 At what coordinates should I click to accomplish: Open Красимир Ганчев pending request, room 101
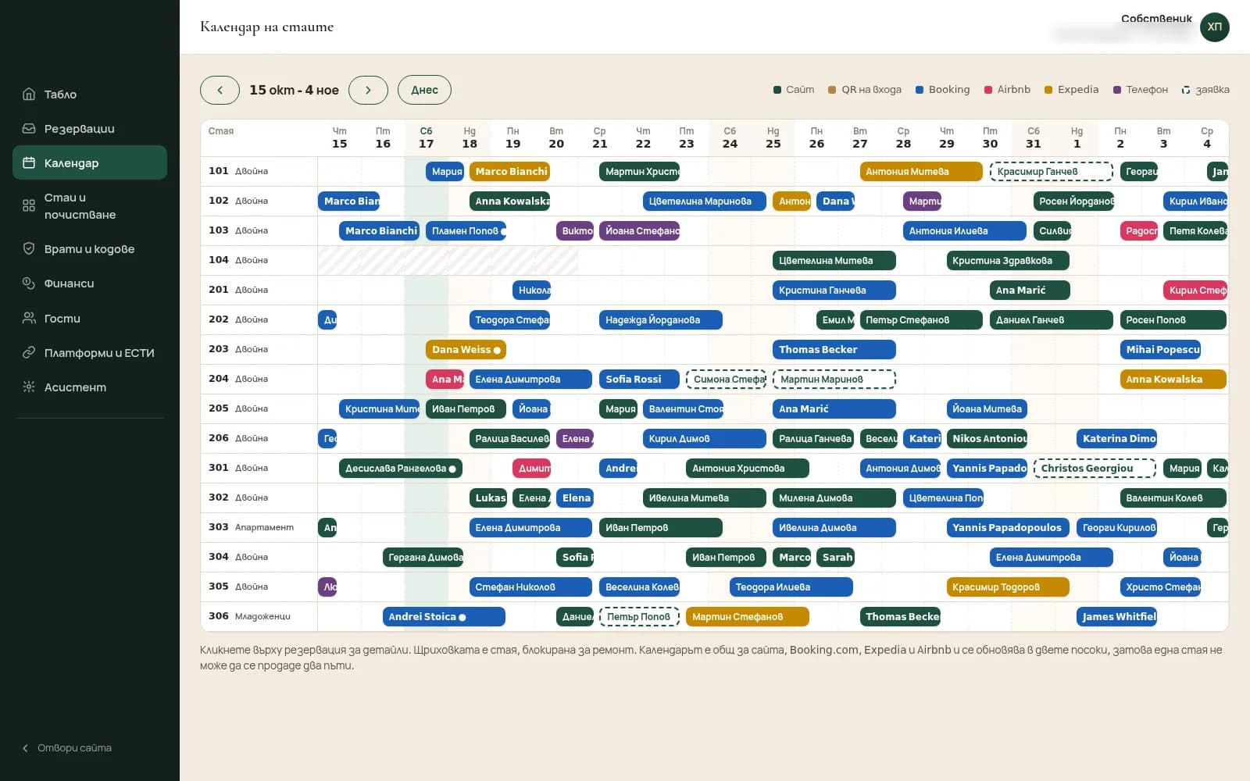(1052, 172)
